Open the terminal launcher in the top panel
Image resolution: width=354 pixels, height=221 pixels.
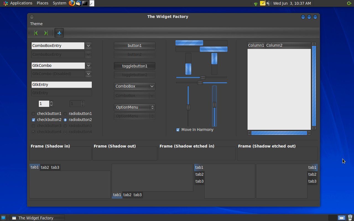(x=85, y=3)
